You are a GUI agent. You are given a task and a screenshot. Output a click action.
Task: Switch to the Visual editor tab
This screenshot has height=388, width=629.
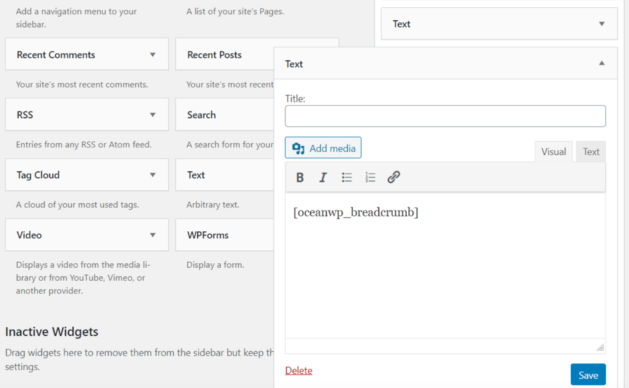(553, 152)
